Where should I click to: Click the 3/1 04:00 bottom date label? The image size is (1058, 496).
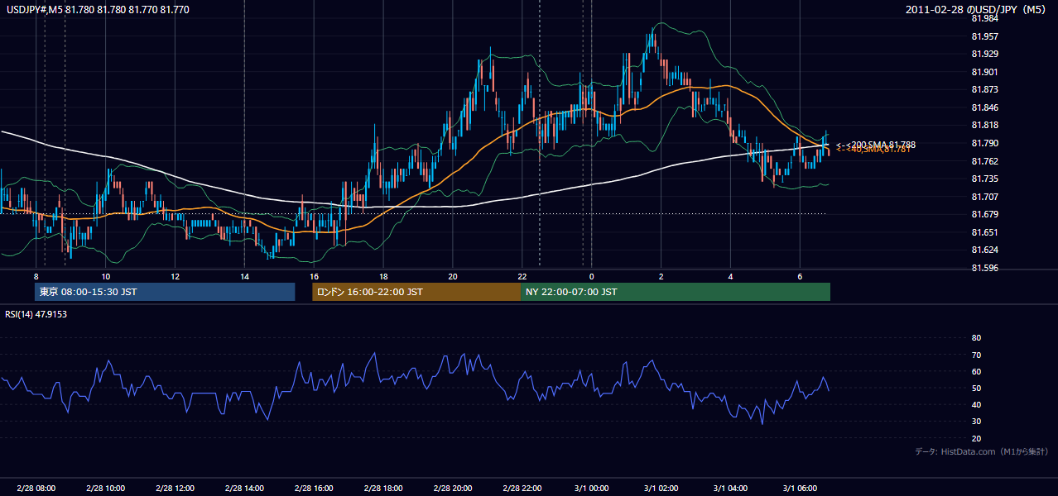click(730, 489)
